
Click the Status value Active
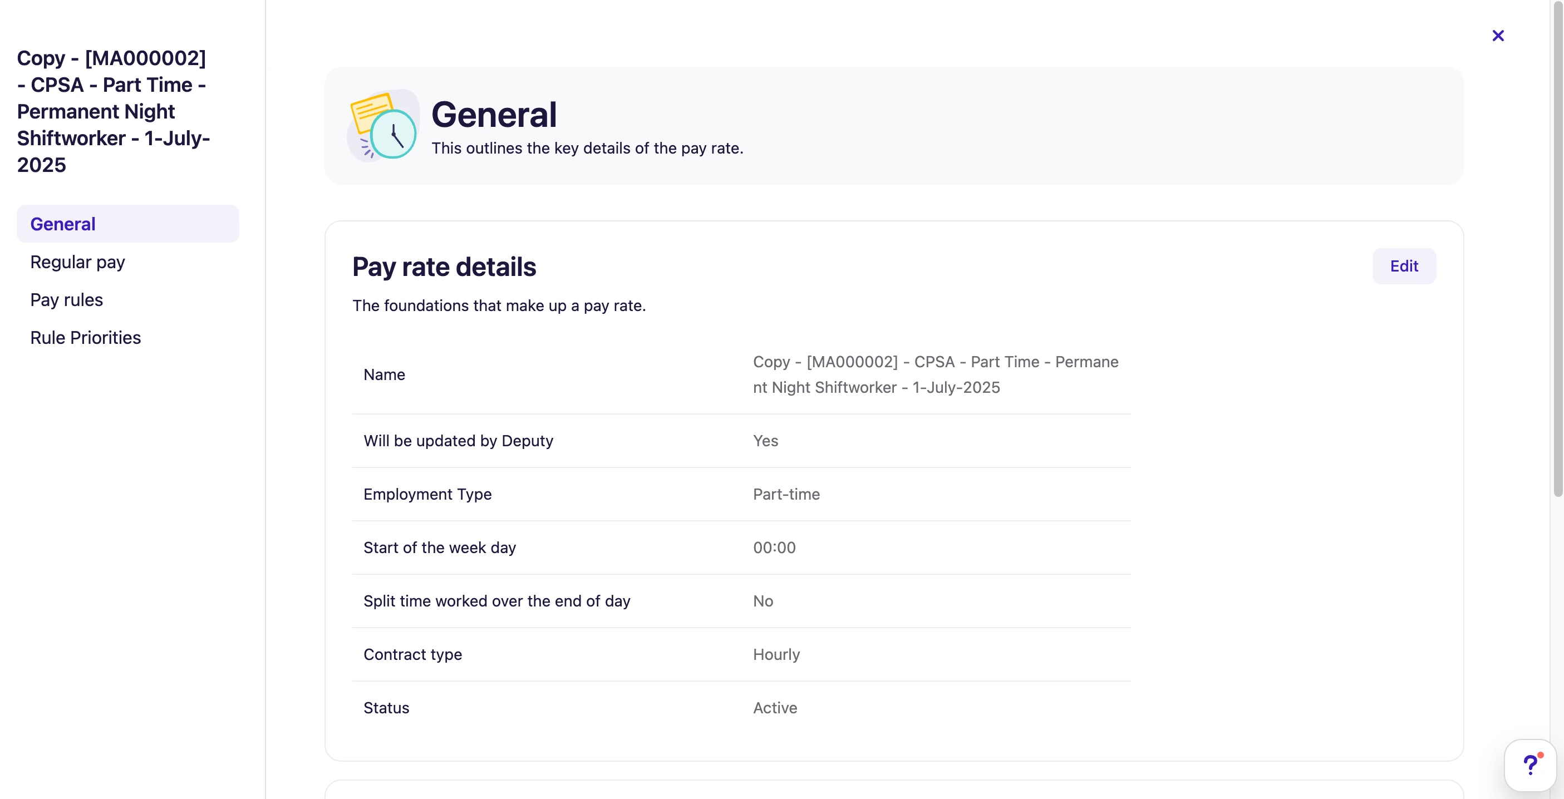tap(775, 707)
